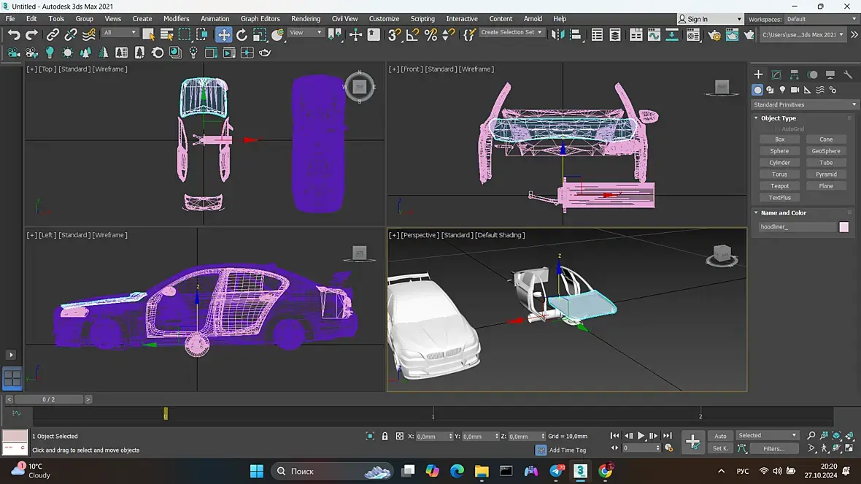The image size is (861, 484).
Task: Click the Undo arrow icon
Action: (x=14, y=35)
